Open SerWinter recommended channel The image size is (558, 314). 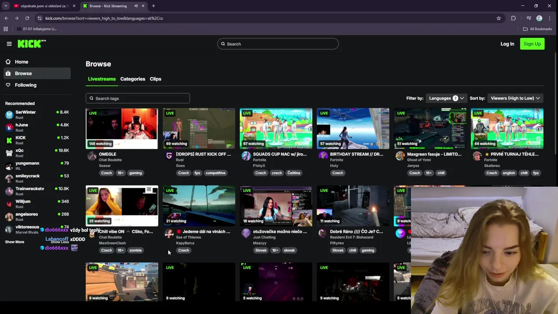click(x=37, y=114)
